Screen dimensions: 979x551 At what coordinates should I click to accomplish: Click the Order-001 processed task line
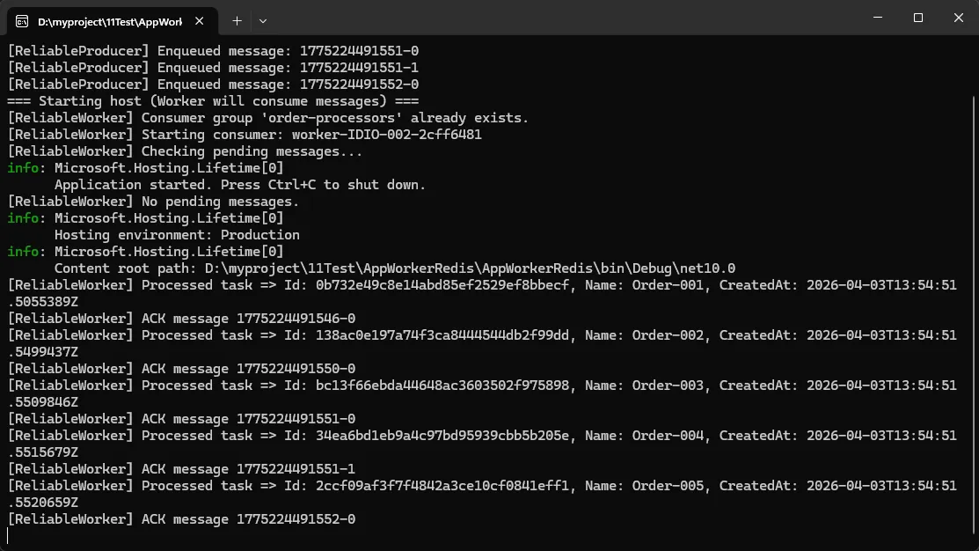point(481,285)
